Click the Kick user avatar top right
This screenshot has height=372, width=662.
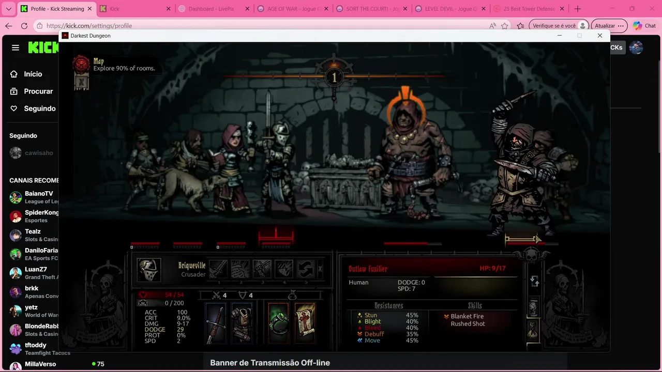click(x=636, y=48)
